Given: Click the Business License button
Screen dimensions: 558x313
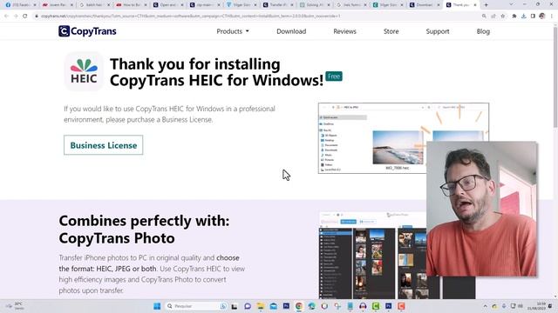Looking at the screenshot, I should click(103, 145).
